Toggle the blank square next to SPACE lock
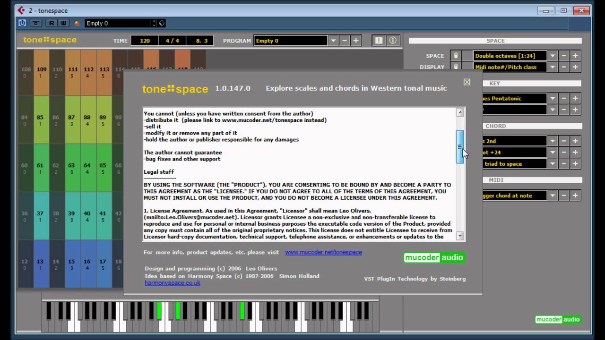Screen dimensions: 605x340 467,56
